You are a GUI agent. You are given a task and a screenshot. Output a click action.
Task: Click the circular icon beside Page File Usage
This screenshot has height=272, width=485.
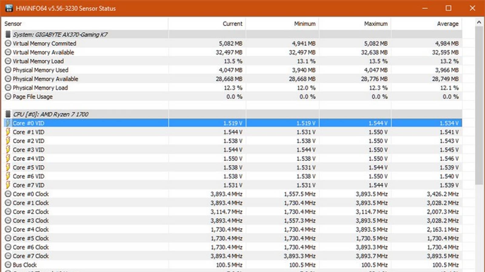[x=8, y=97]
